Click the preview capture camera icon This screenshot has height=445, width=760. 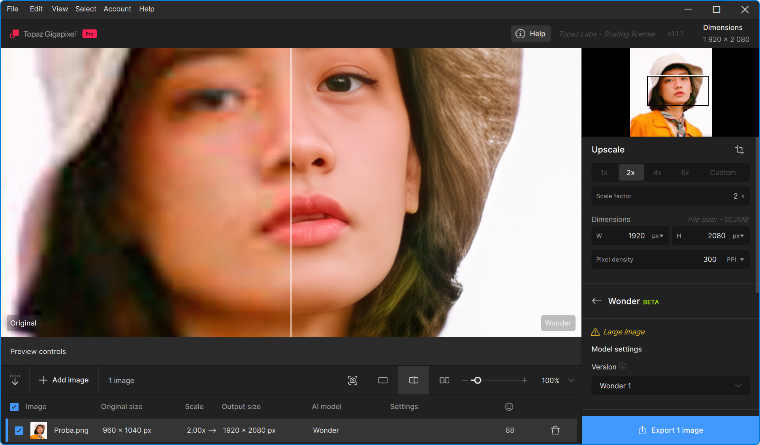353,380
